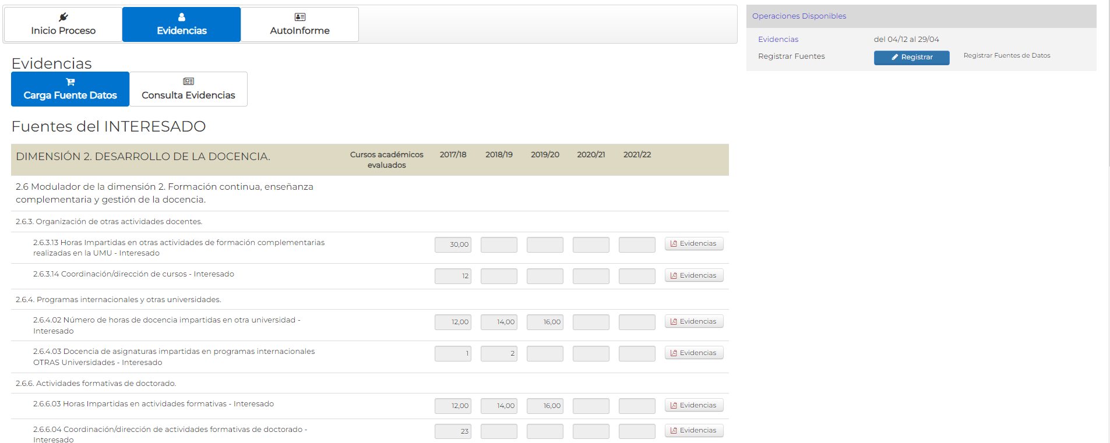Select the 2018/19 field for row 2.6.3.14
The height and width of the screenshot is (443, 1110).
pos(499,276)
